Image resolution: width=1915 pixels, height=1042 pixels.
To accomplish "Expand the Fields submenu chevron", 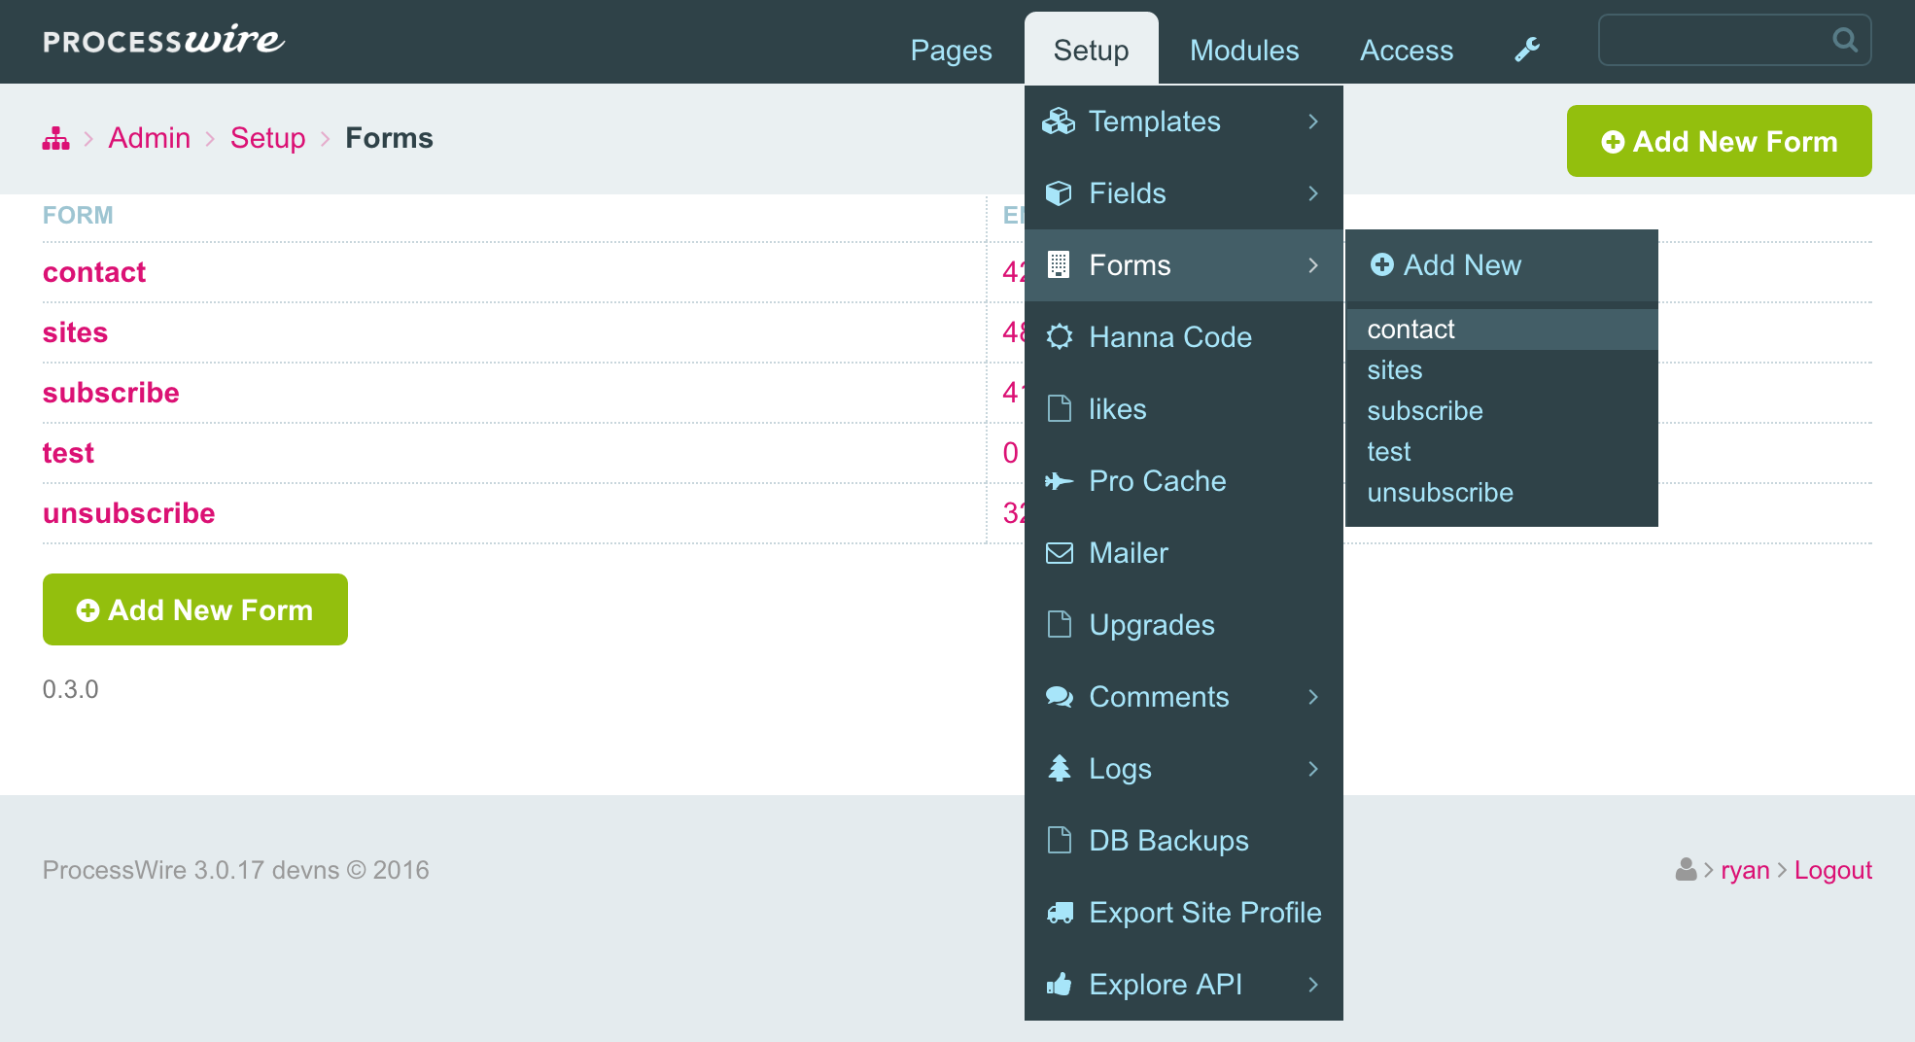I will [x=1313, y=193].
